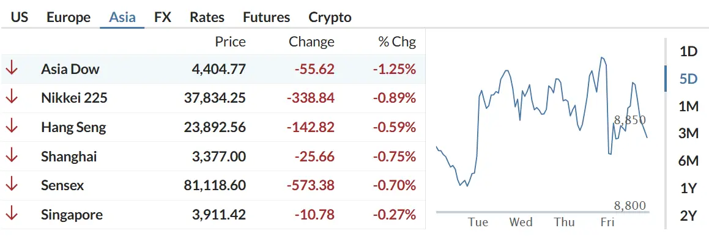
Task: Click the down arrow icon for Hang Seng
Action: (x=11, y=127)
